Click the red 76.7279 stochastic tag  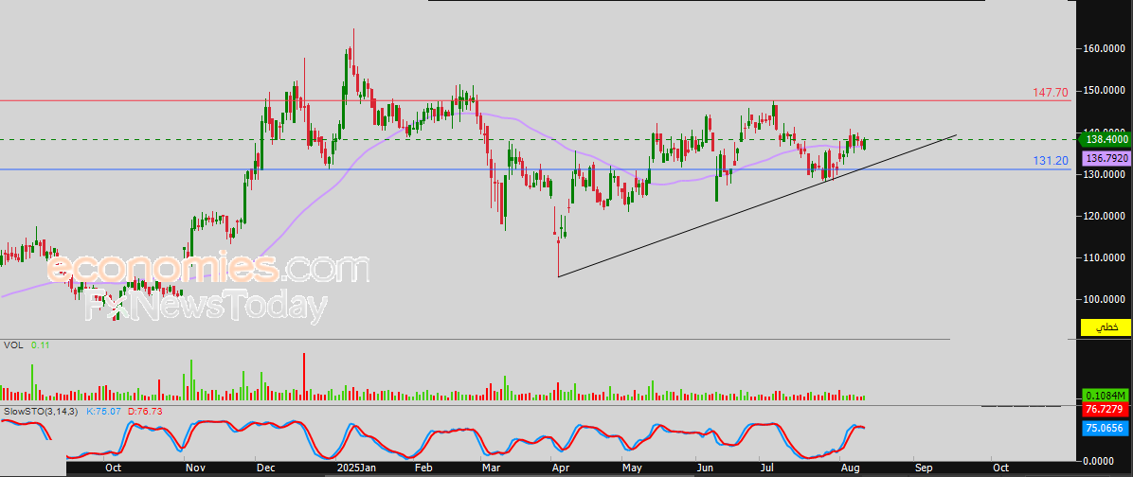point(1106,409)
